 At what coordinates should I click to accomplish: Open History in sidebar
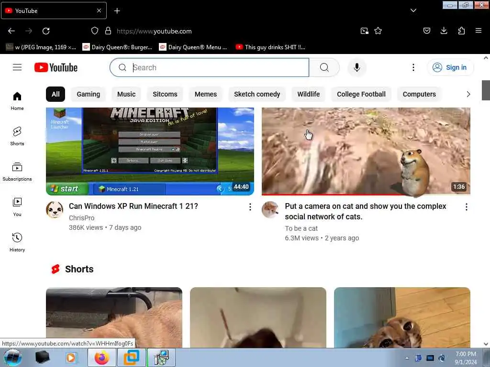(x=17, y=242)
